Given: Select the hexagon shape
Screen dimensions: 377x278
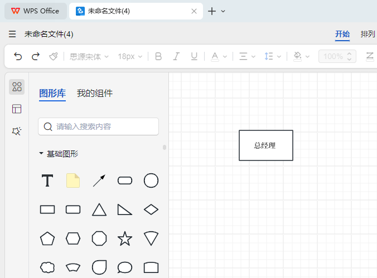Looking at the screenshot, I should coord(73,238).
